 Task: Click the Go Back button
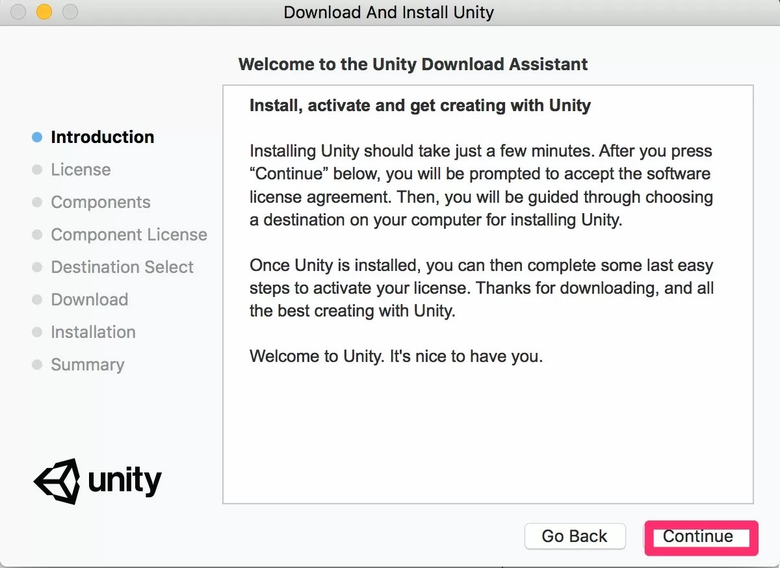coord(575,536)
